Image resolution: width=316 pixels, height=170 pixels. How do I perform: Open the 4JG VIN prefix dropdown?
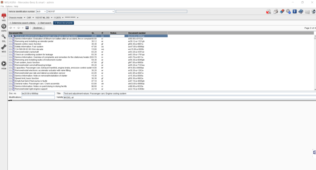click(x=41, y=11)
